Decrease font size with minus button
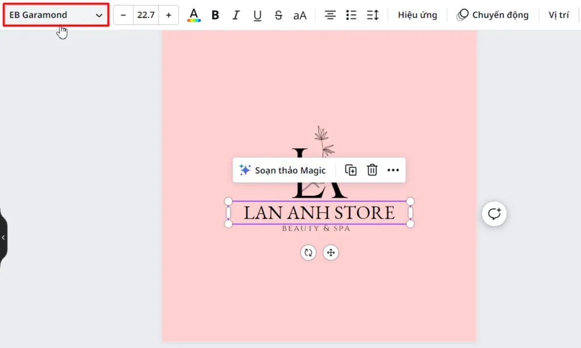The height and width of the screenshot is (348, 581). click(123, 15)
